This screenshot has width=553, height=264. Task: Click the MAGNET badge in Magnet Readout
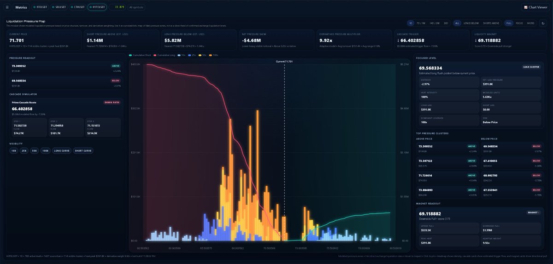coord(533,212)
